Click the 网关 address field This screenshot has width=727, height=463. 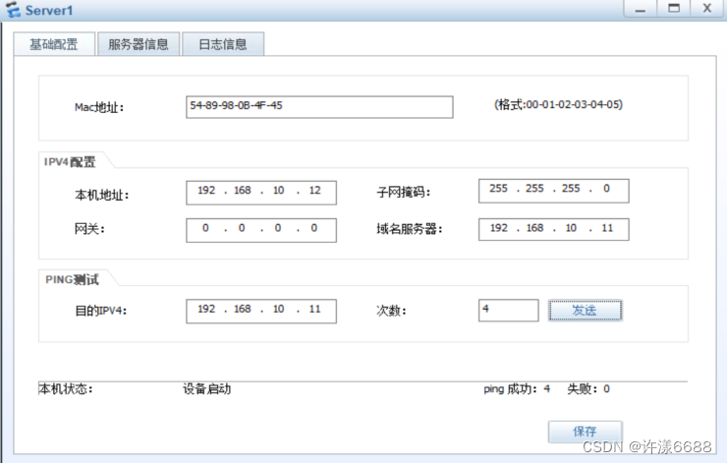(261, 230)
